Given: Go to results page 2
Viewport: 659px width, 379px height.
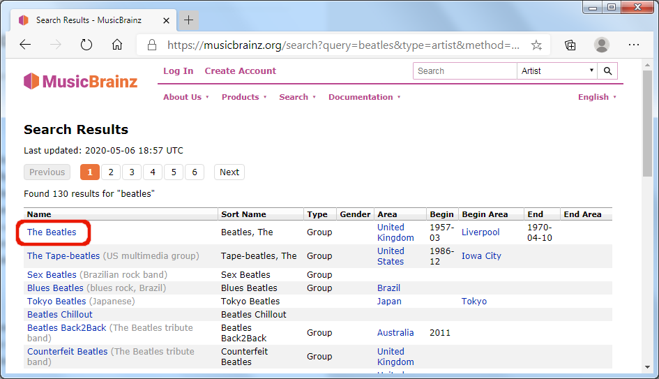Looking at the screenshot, I should (111, 172).
